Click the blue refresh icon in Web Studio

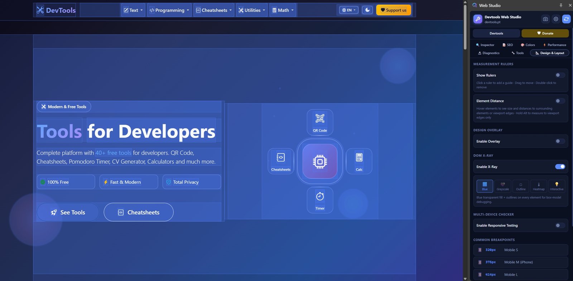566,19
